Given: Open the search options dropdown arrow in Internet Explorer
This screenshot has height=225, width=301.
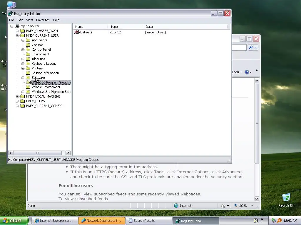Looking at the screenshot, I should point(256,47).
